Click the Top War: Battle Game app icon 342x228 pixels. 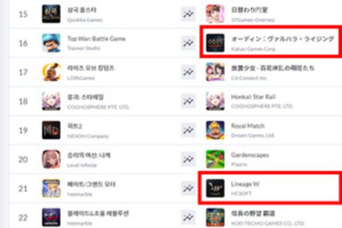tap(51, 43)
